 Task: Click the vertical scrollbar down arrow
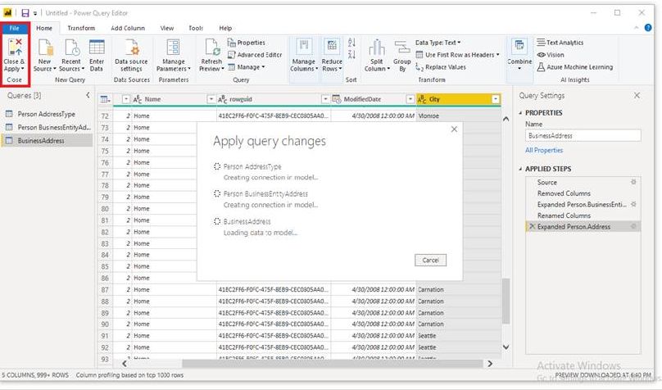coord(506,347)
